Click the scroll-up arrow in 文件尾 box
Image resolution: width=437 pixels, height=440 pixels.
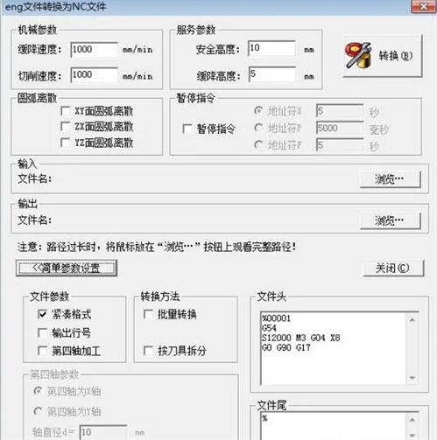[x=412, y=420]
